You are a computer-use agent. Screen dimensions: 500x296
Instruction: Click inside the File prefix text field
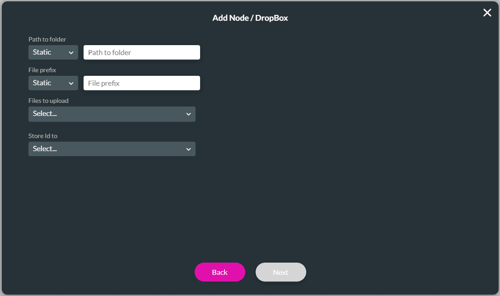pos(141,83)
